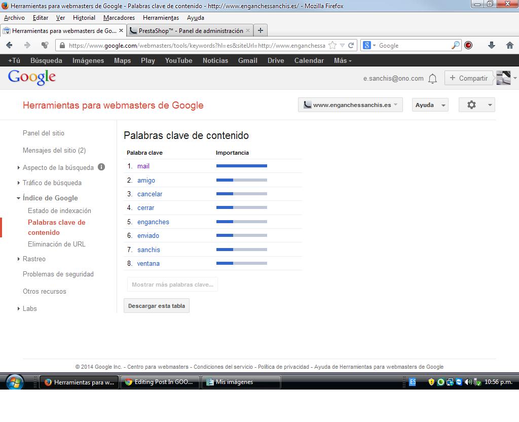
Task: Open Herramientas menu in Firefox
Action: (161, 18)
